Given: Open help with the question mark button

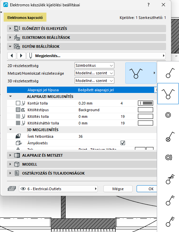Looking at the screenshot, I should (149, 5).
